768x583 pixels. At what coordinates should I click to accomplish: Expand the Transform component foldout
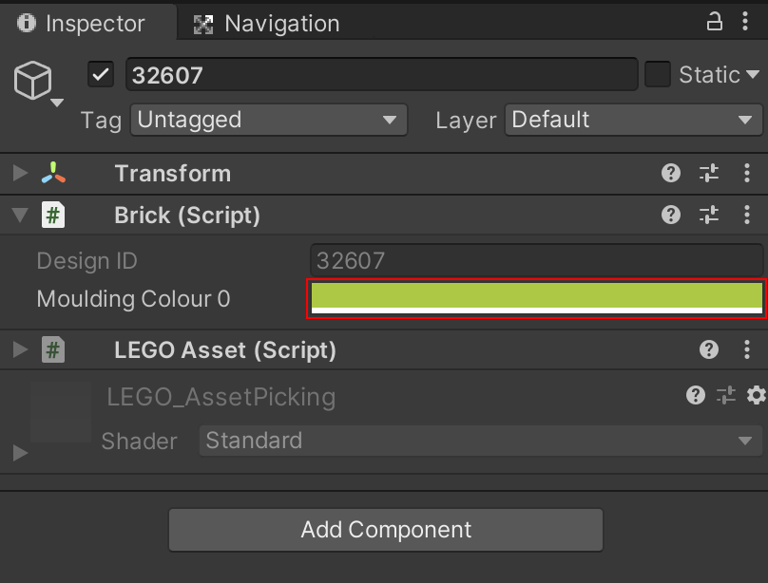pyautogui.click(x=20, y=174)
